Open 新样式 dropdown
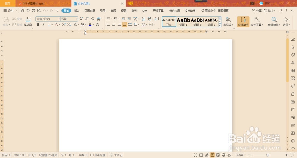Image resolution: width=297 pixels, height=158 pixels. 228,22
